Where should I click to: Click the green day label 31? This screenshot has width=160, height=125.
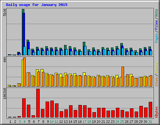(150, 122)
